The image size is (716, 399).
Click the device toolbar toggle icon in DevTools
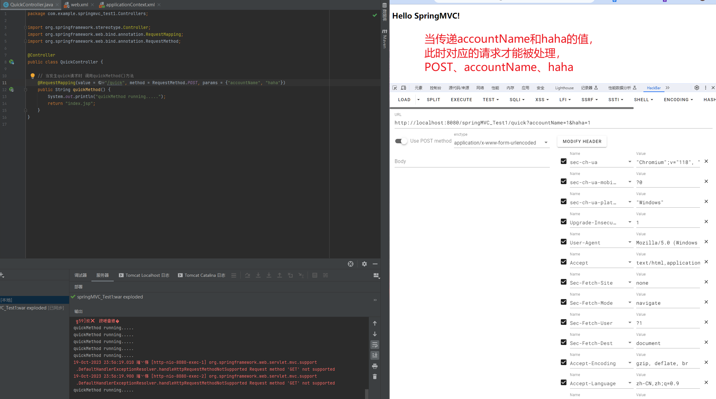[404, 88]
